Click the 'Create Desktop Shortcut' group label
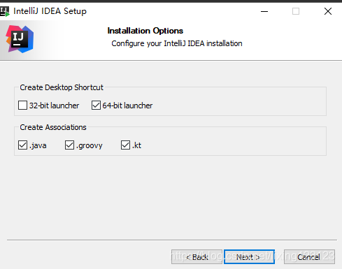 pyautogui.click(x=62, y=87)
